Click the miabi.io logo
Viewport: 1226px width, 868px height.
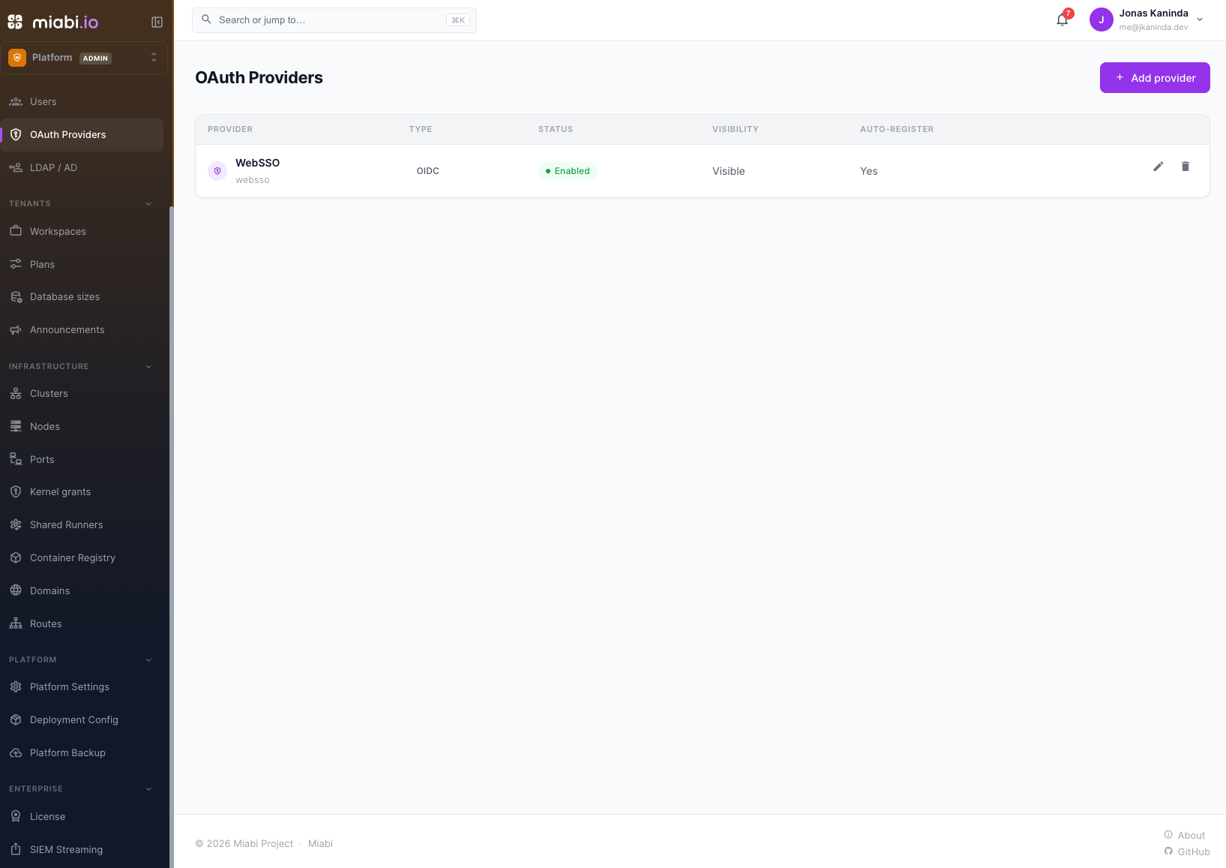coord(53,23)
